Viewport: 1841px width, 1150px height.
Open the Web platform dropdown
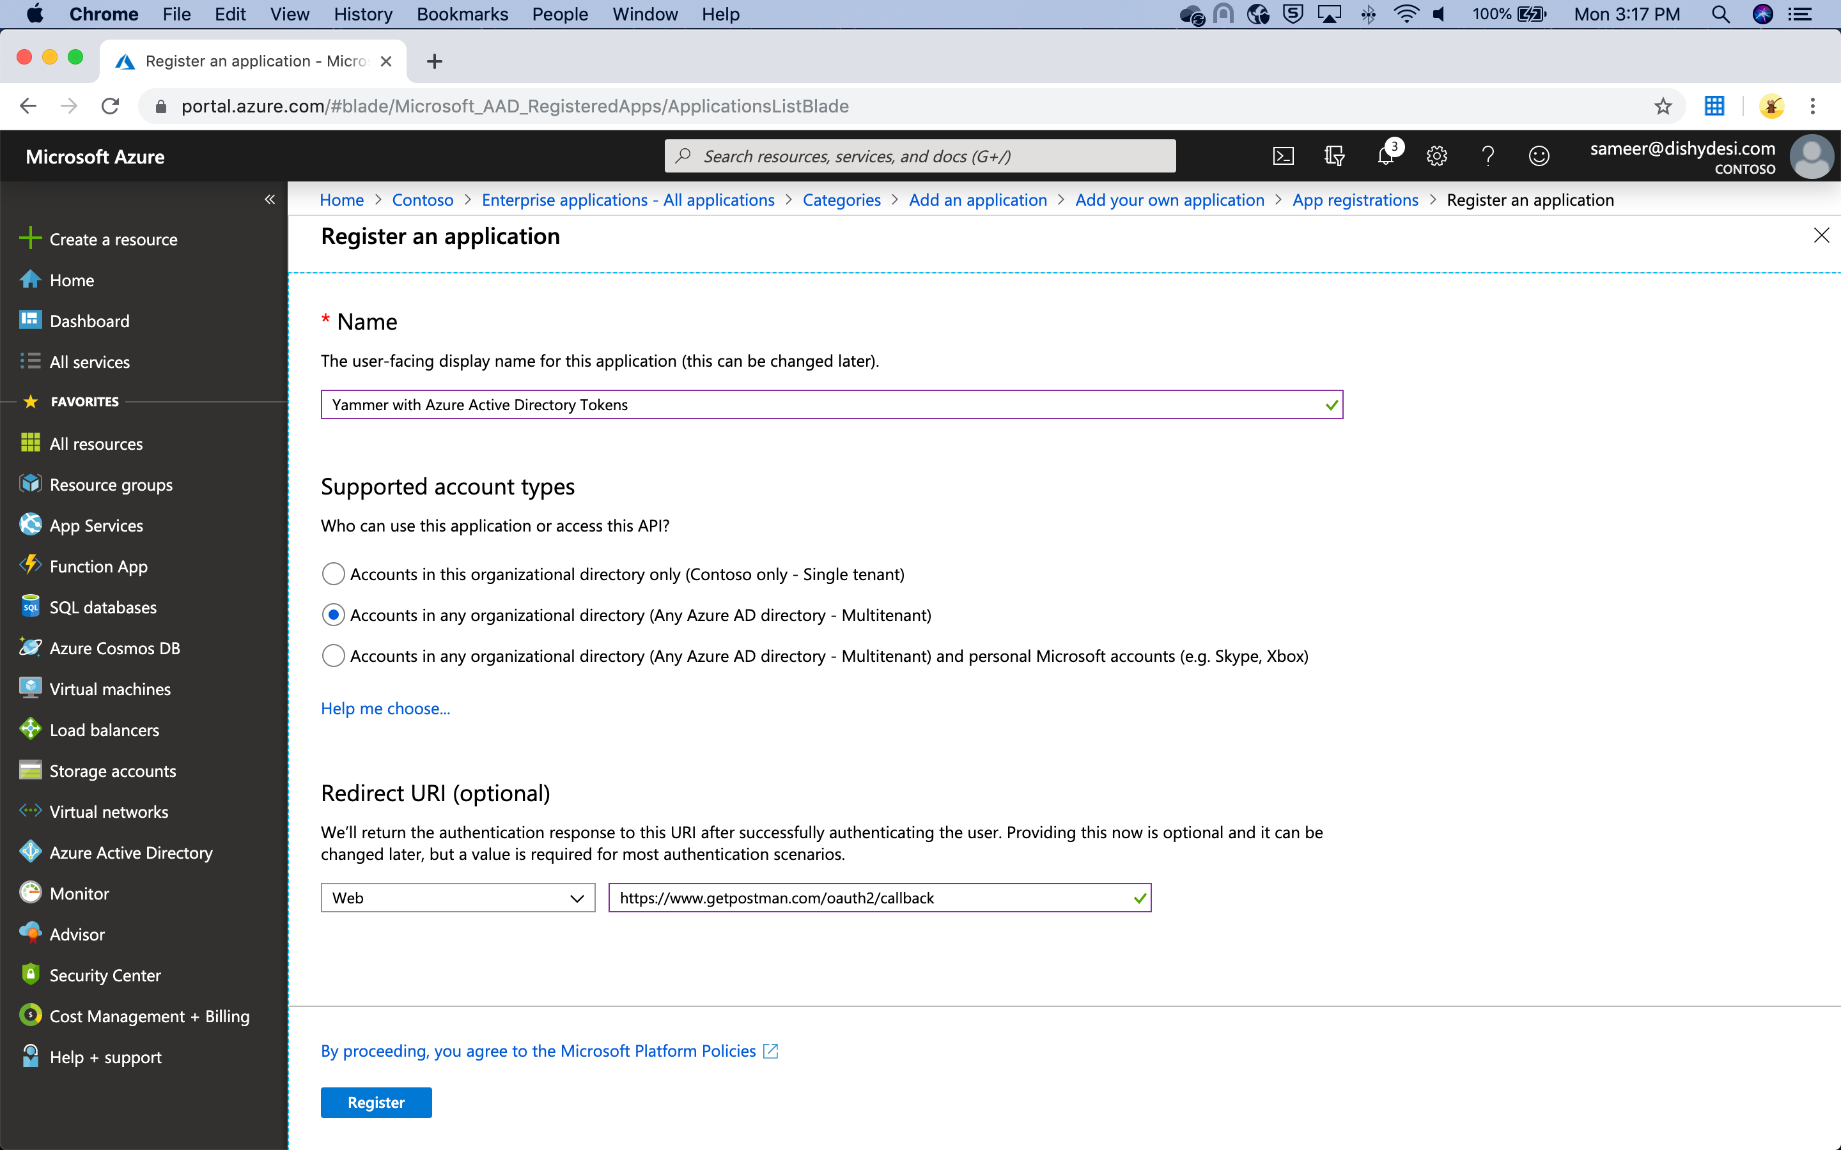pos(456,898)
